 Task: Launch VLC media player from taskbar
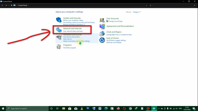(x=82, y=108)
